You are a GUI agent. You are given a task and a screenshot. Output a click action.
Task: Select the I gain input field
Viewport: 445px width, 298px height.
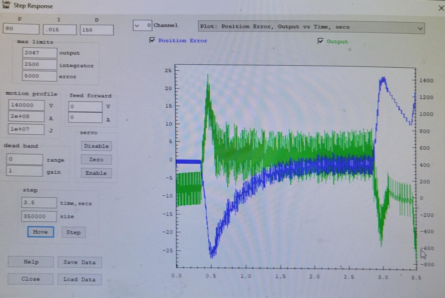coord(60,30)
